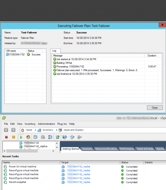The width and height of the screenshot is (166, 190).
Task: Click the Take Snapshot toolbar icon
Action: pos(36,137)
